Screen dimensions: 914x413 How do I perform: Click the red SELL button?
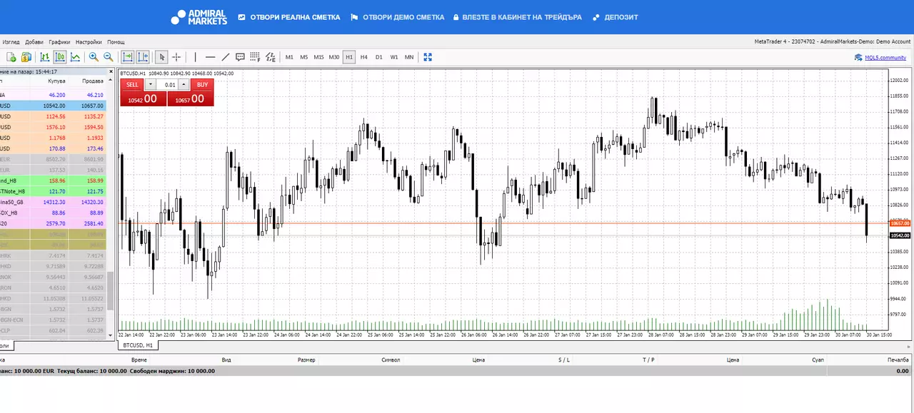(x=132, y=84)
